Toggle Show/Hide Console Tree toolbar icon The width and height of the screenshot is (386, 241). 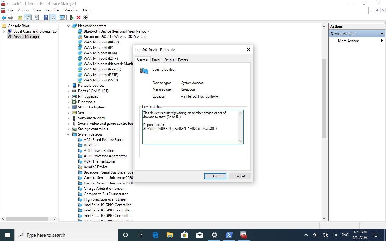pos(27,17)
